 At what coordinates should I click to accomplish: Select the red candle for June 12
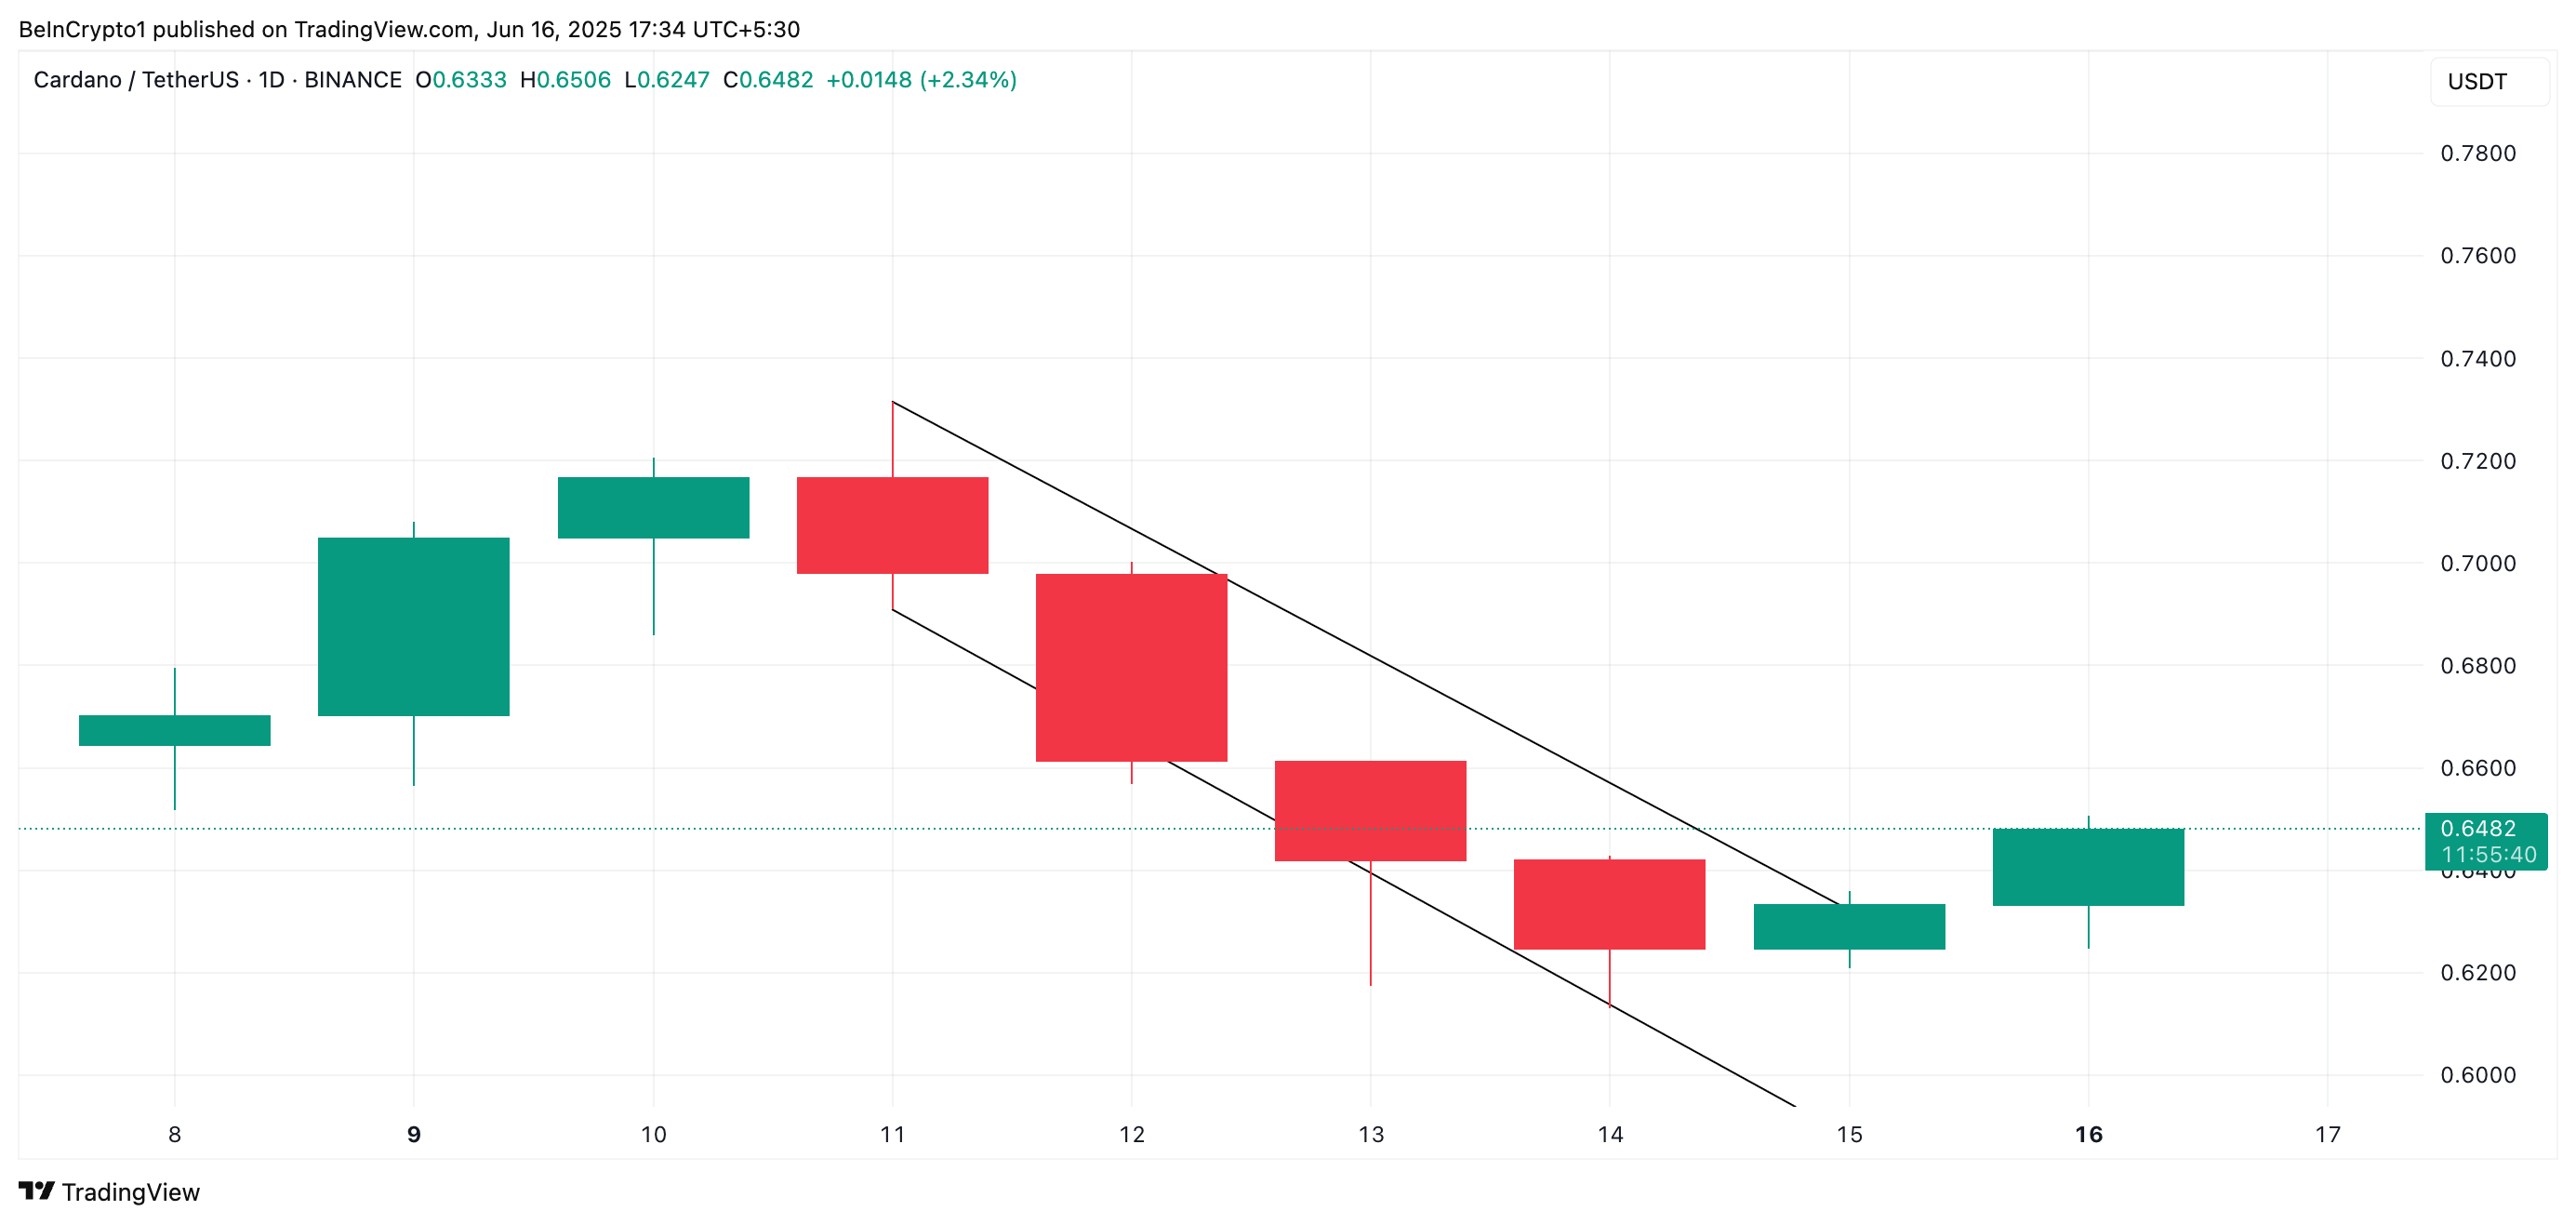click(x=1131, y=667)
